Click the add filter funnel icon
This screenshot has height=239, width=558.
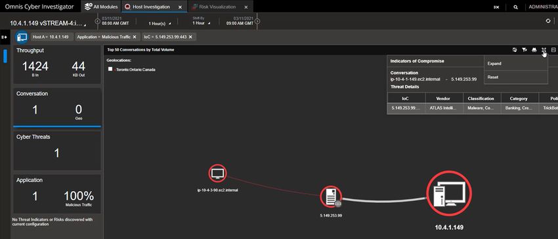click(x=525, y=50)
